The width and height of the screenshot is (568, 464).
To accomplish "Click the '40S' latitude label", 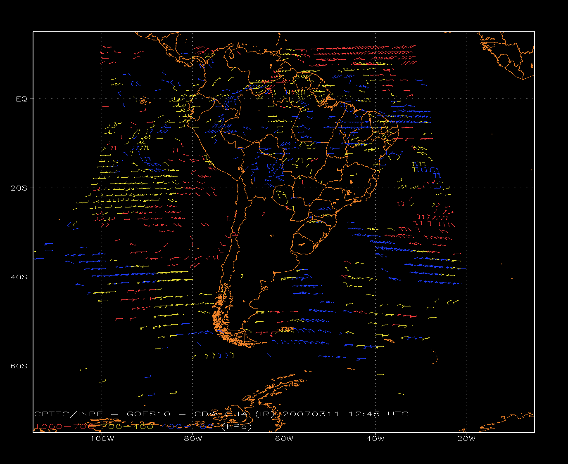I will 19,277.
